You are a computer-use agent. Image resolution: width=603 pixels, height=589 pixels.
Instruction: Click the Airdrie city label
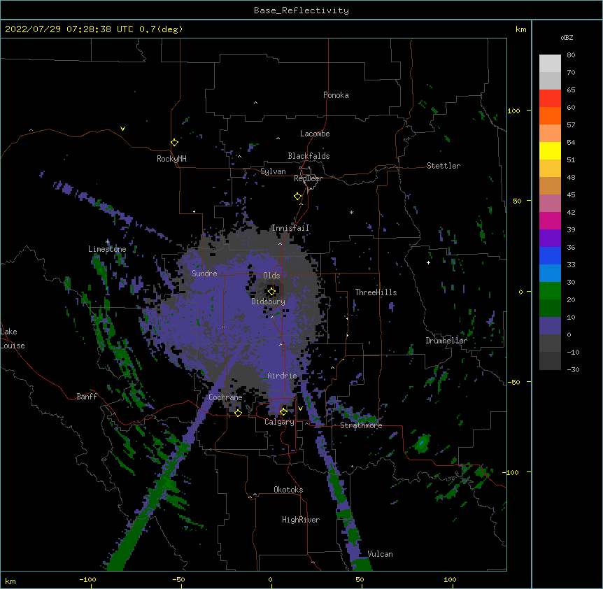coord(283,376)
